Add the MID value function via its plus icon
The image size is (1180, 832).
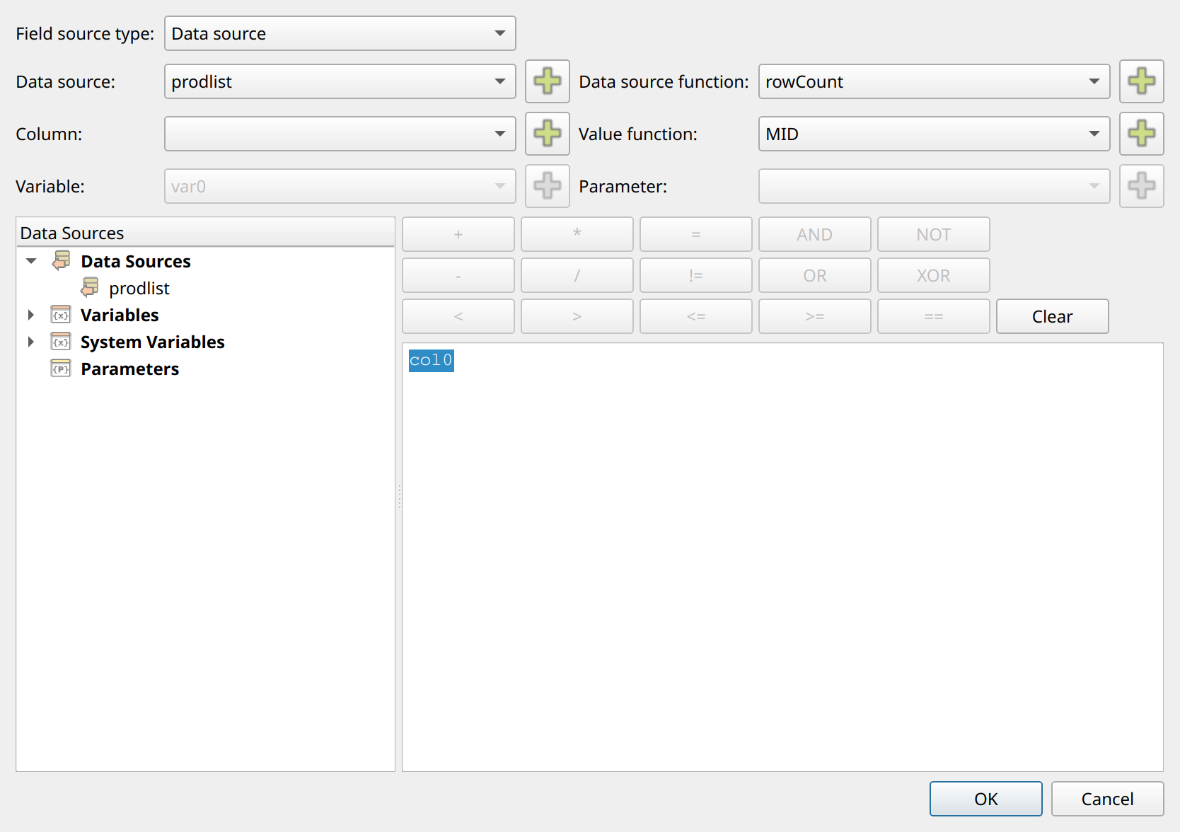click(x=1142, y=134)
